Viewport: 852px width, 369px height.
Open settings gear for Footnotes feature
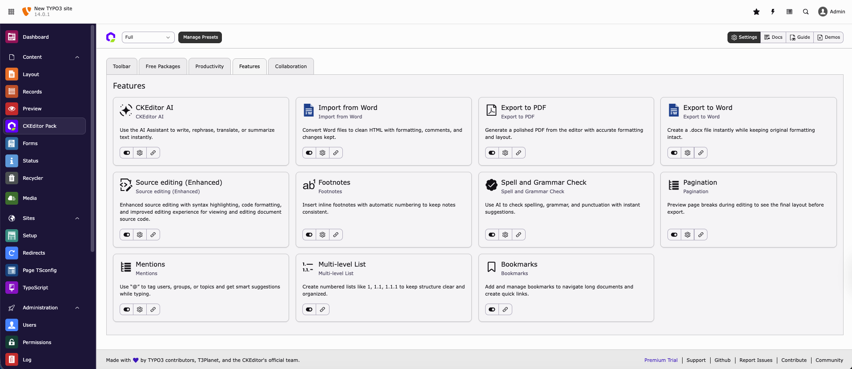322,235
